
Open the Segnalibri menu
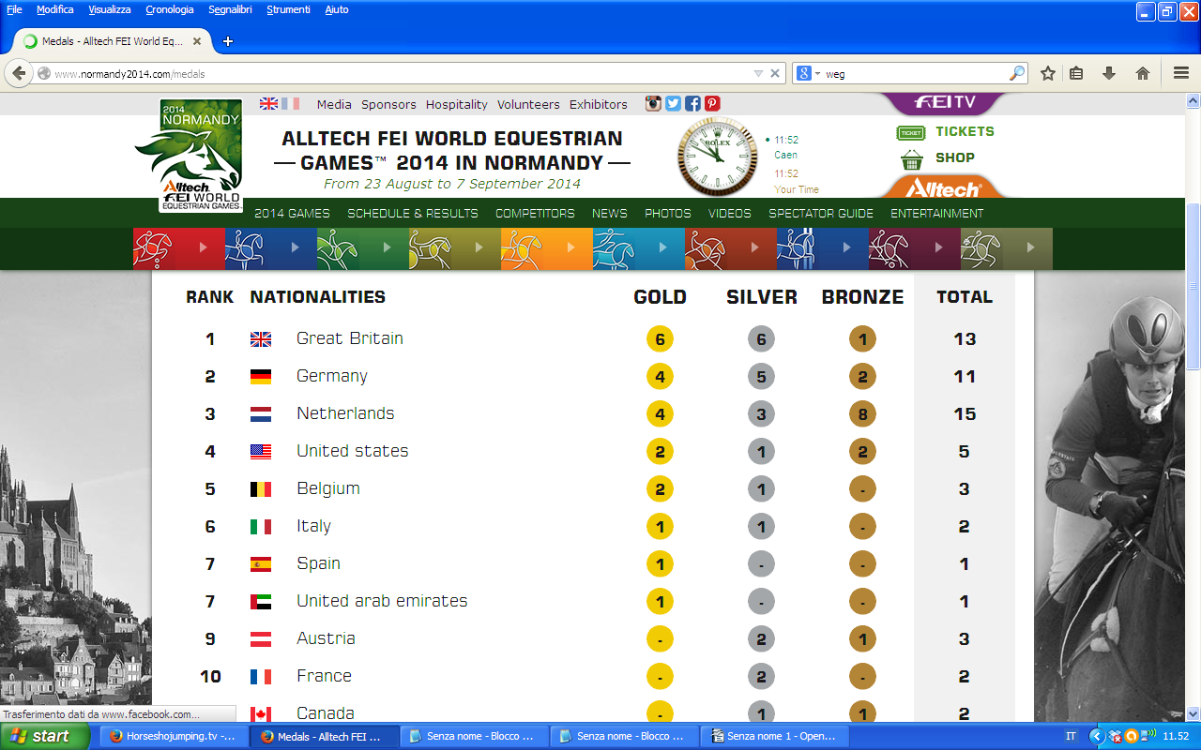231,9
